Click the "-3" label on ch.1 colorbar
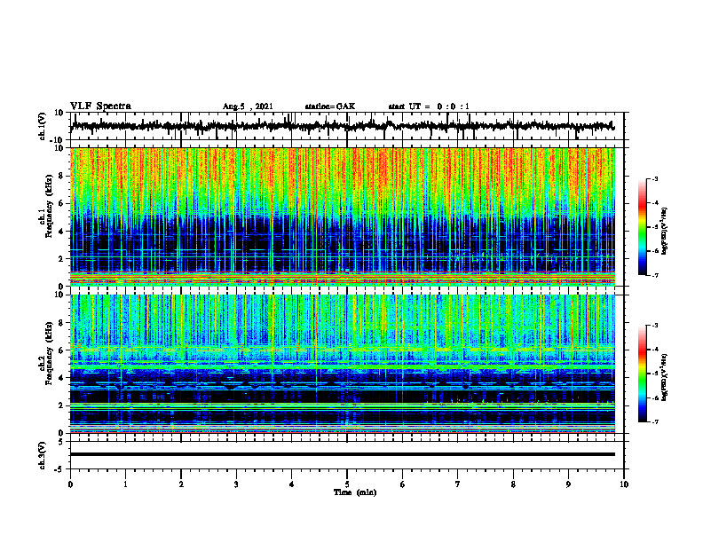 654,178
